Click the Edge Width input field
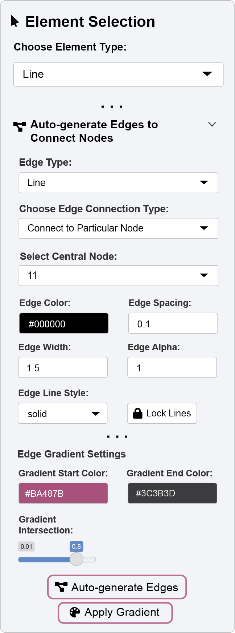235x633 pixels. coord(63,367)
